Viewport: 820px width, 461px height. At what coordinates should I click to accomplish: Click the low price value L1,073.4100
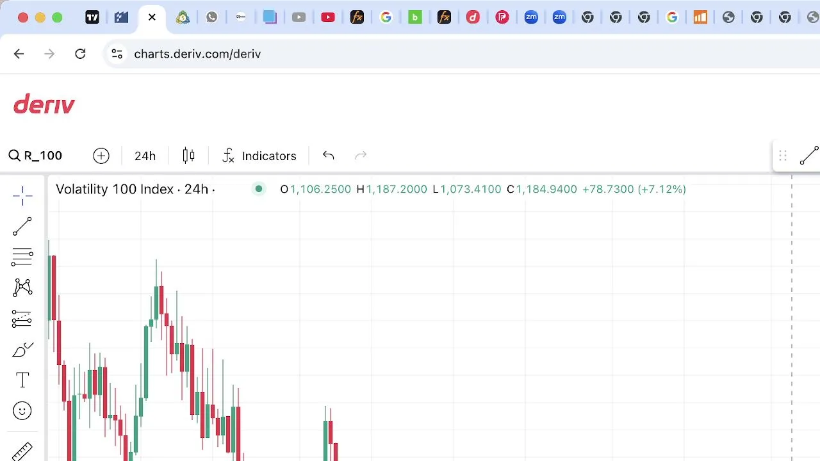[x=466, y=189]
